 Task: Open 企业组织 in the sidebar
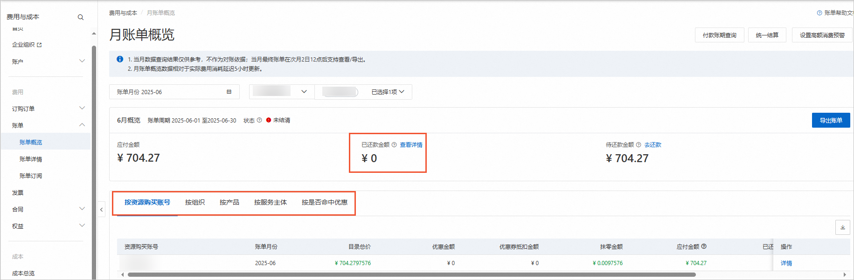[23, 45]
